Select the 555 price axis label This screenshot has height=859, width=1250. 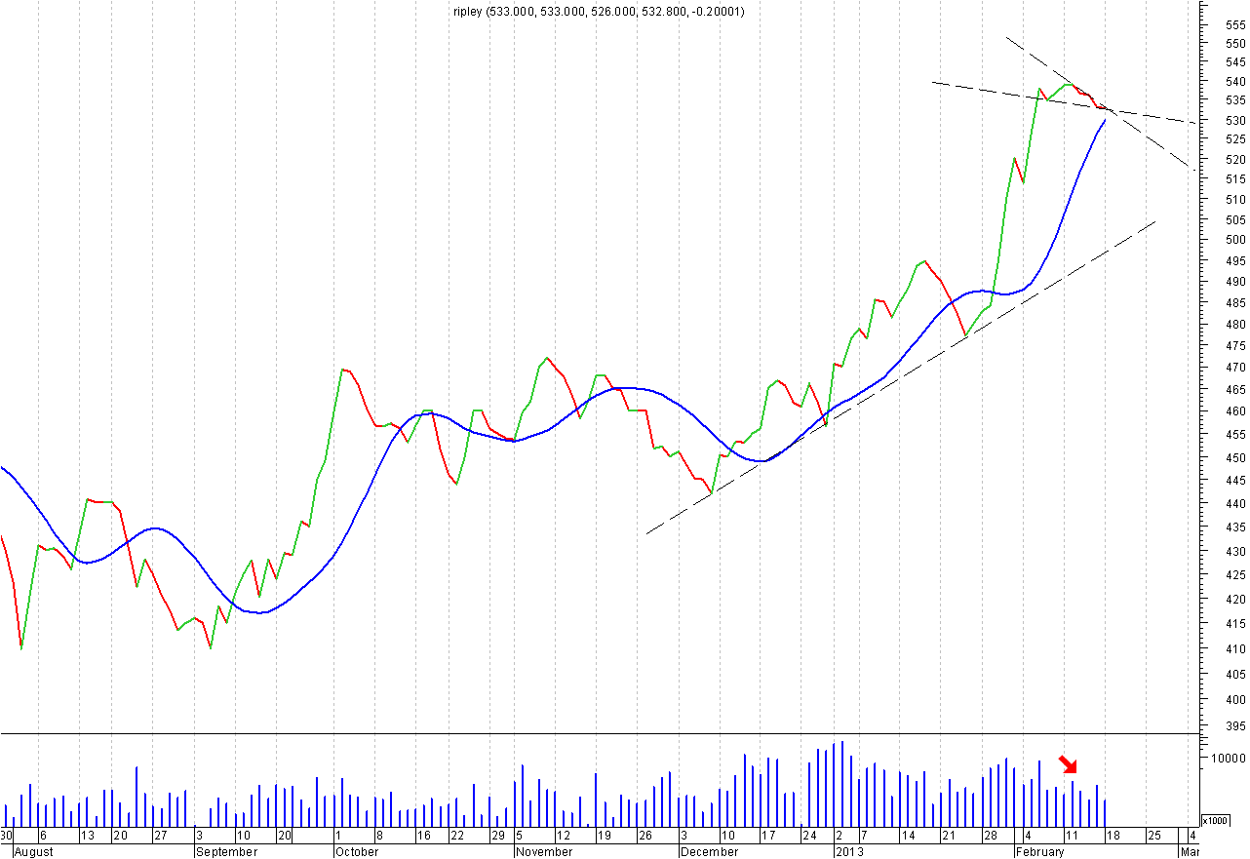[x=1234, y=25]
